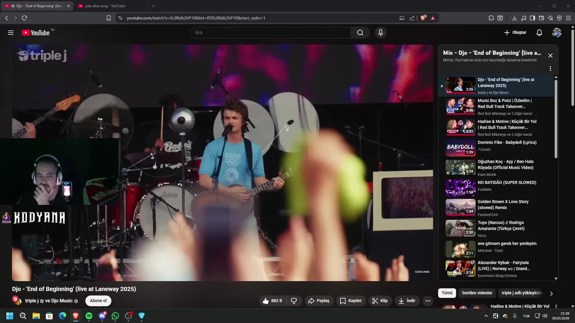Open WhatsApp from the taskbar
The width and height of the screenshot is (575, 323).
pyautogui.click(x=115, y=316)
